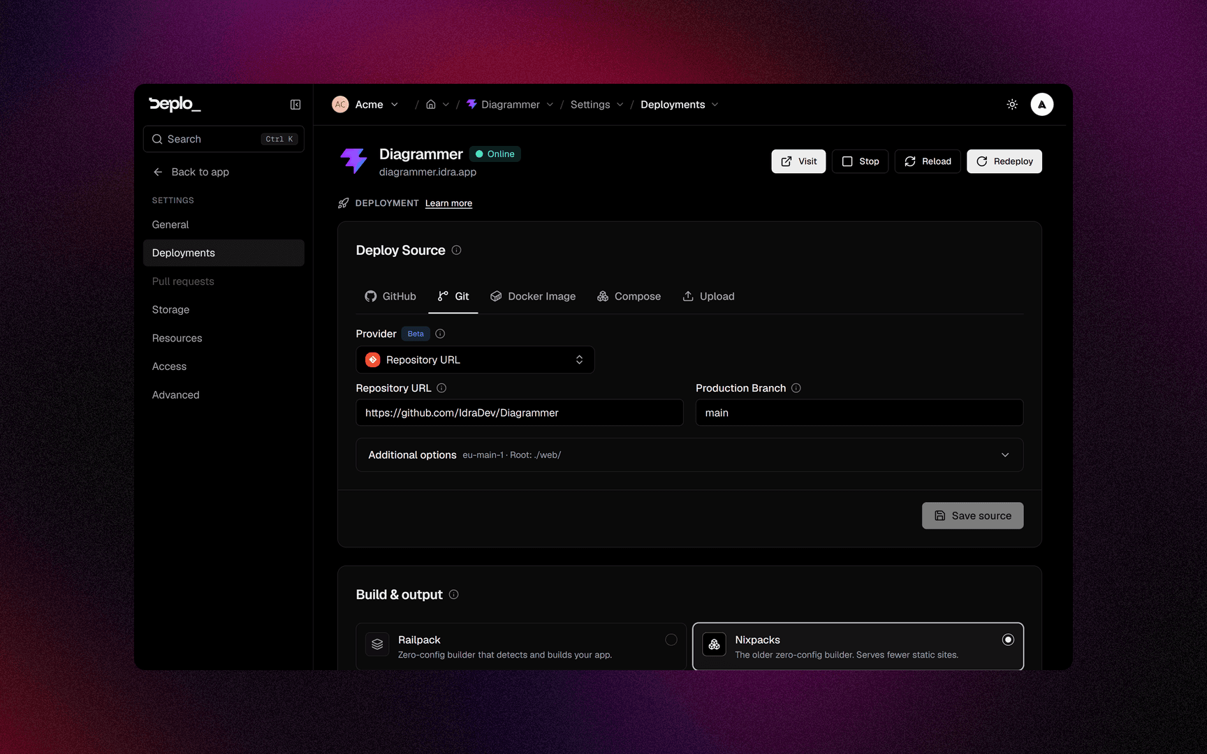The height and width of the screenshot is (754, 1207).
Task: Click Diagrammer lightning app icon
Action: point(353,161)
